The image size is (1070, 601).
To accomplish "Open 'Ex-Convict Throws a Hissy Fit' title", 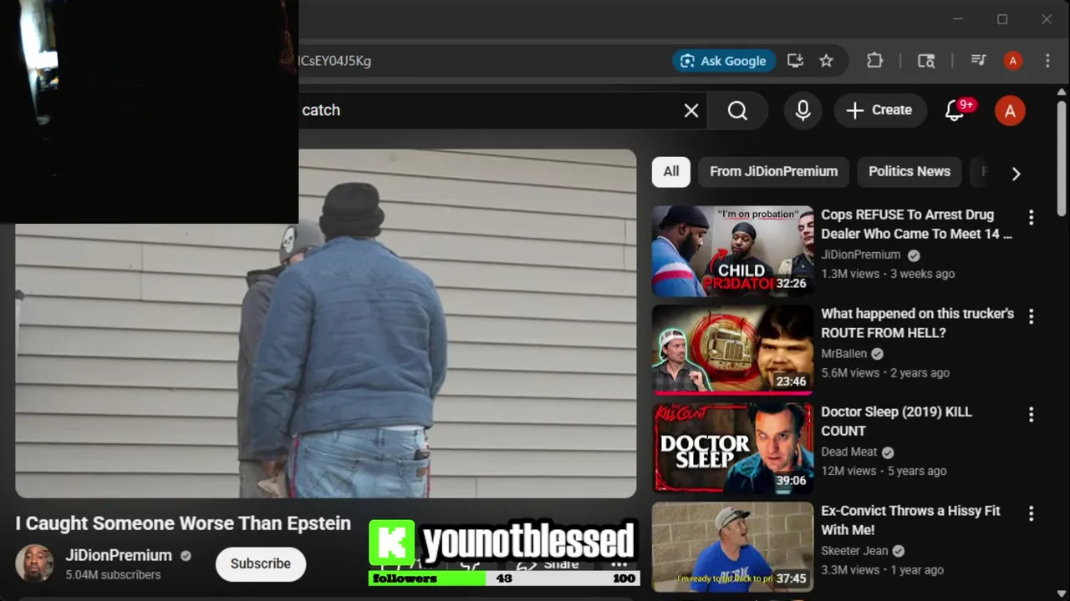I will pyautogui.click(x=910, y=520).
